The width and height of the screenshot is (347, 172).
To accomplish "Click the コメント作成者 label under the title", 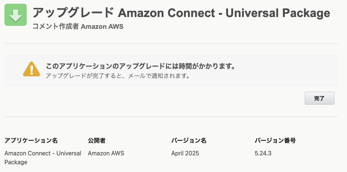I will click(x=56, y=27).
